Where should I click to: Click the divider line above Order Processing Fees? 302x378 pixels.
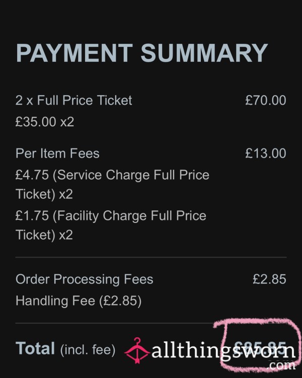pyautogui.click(x=151, y=257)
